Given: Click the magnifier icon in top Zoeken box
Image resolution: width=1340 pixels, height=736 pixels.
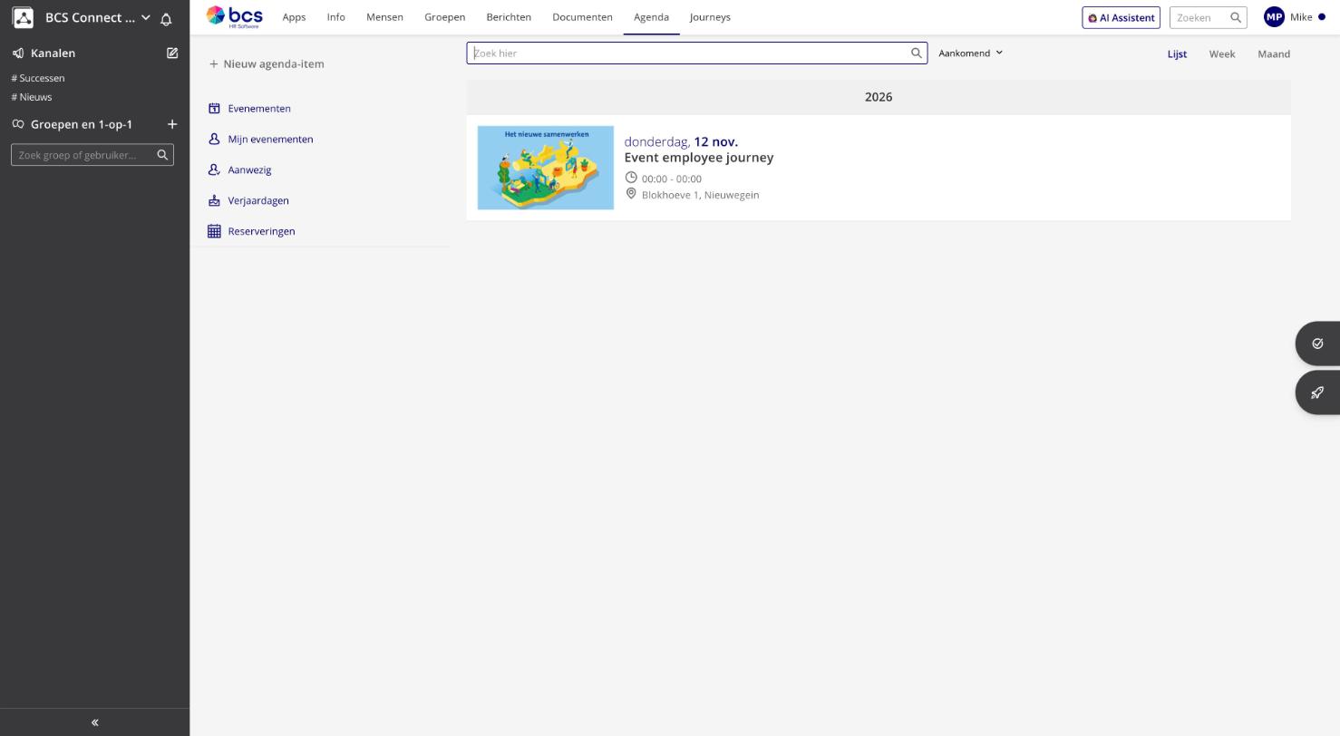Looking at the screenshot, I should click(x=1235, y=17).
